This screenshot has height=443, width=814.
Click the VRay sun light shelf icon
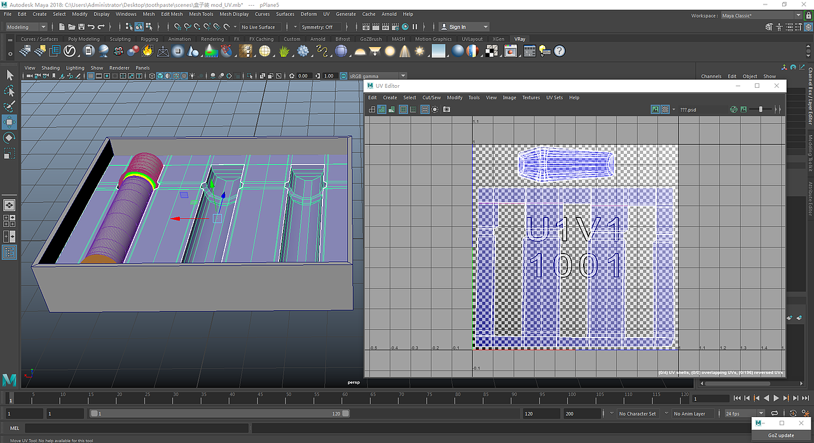point(420,51)
